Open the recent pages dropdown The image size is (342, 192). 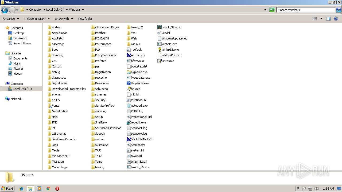17,10
